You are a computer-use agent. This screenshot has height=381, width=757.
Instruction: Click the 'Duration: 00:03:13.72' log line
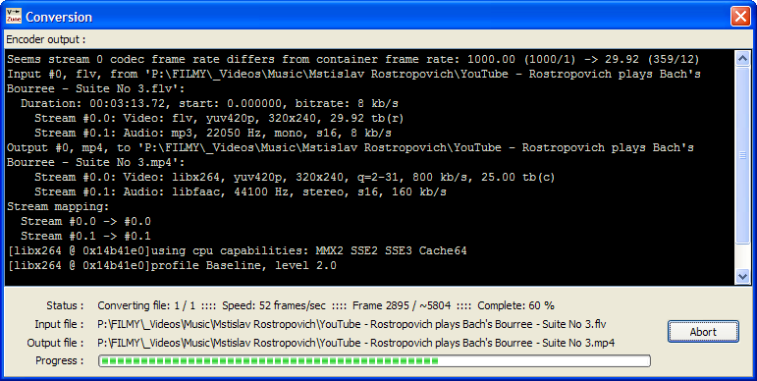(x=209, y=103)
